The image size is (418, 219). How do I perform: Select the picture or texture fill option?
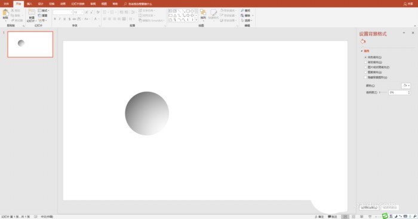coord(377,67)
